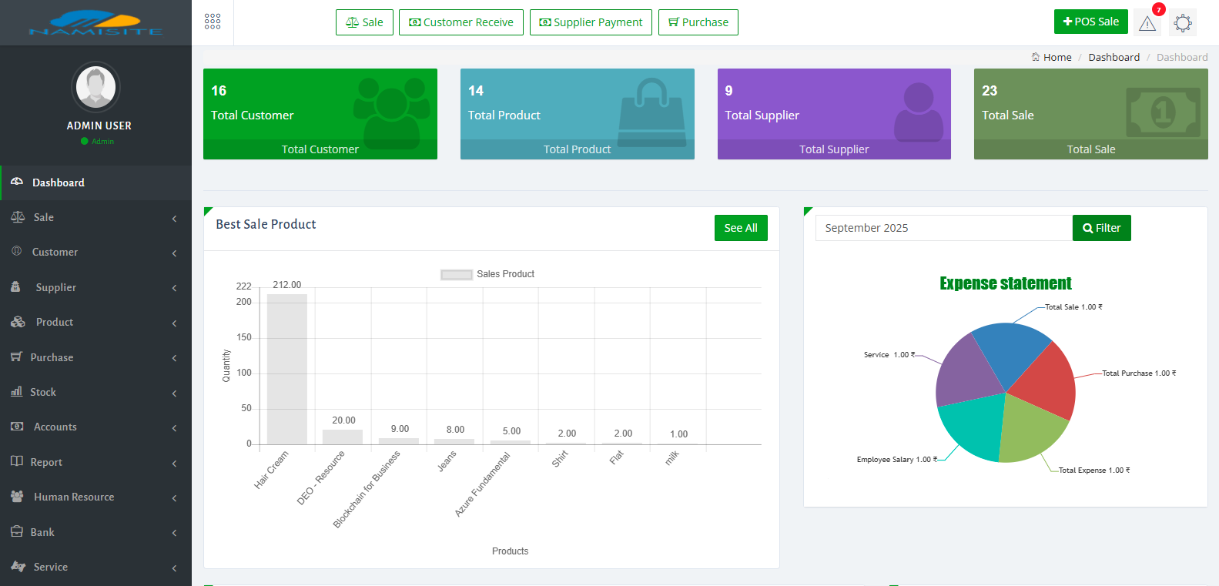This screenshot has height=586, width=1219.
Task: Click the grid menu toggle icon
Action: point(213,22)
